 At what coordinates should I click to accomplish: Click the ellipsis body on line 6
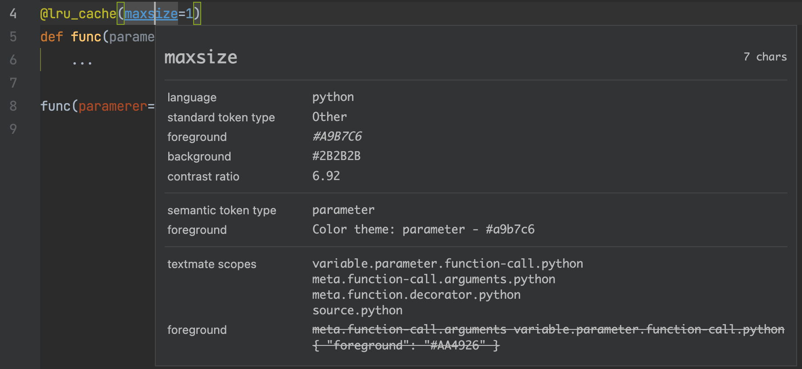[82, 61]
